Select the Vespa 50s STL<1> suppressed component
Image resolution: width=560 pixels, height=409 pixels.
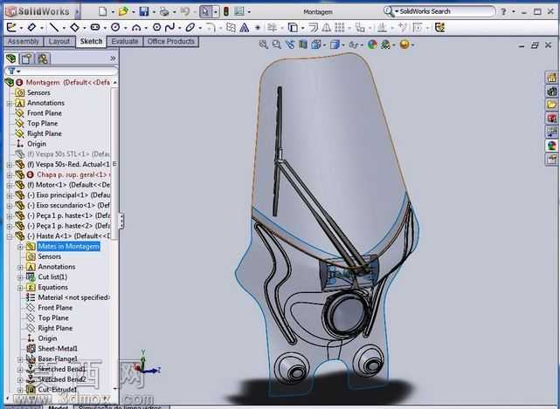68,154
